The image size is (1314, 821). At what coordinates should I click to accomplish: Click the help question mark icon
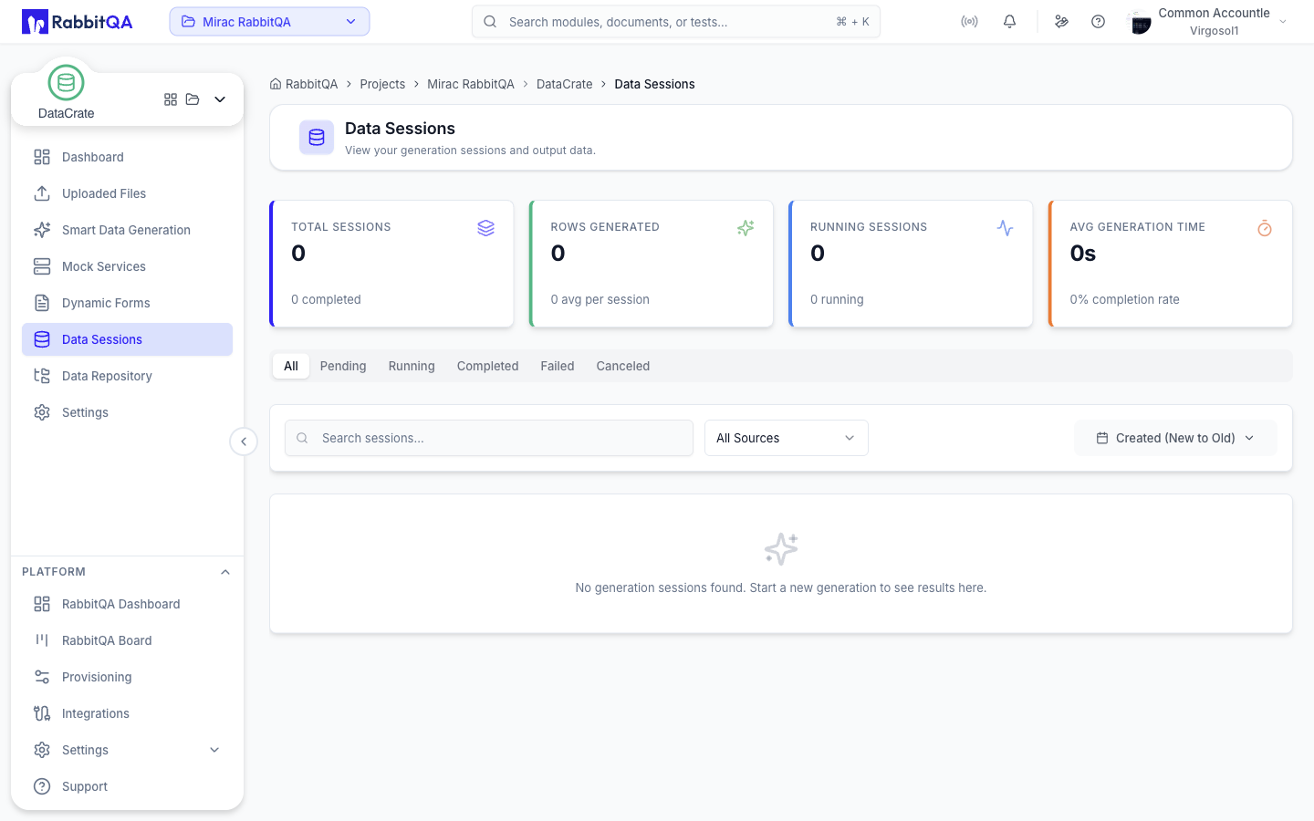click(x=1098, y=22)
